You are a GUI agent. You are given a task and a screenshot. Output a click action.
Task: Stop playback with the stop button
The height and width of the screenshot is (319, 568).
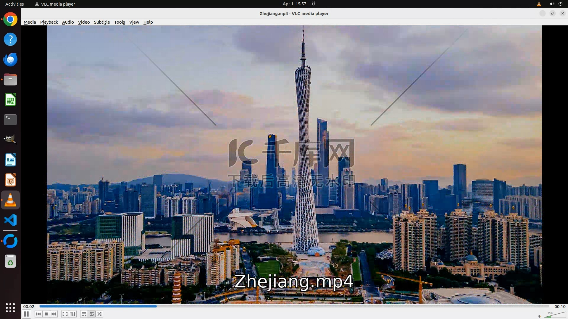(46, 314)
